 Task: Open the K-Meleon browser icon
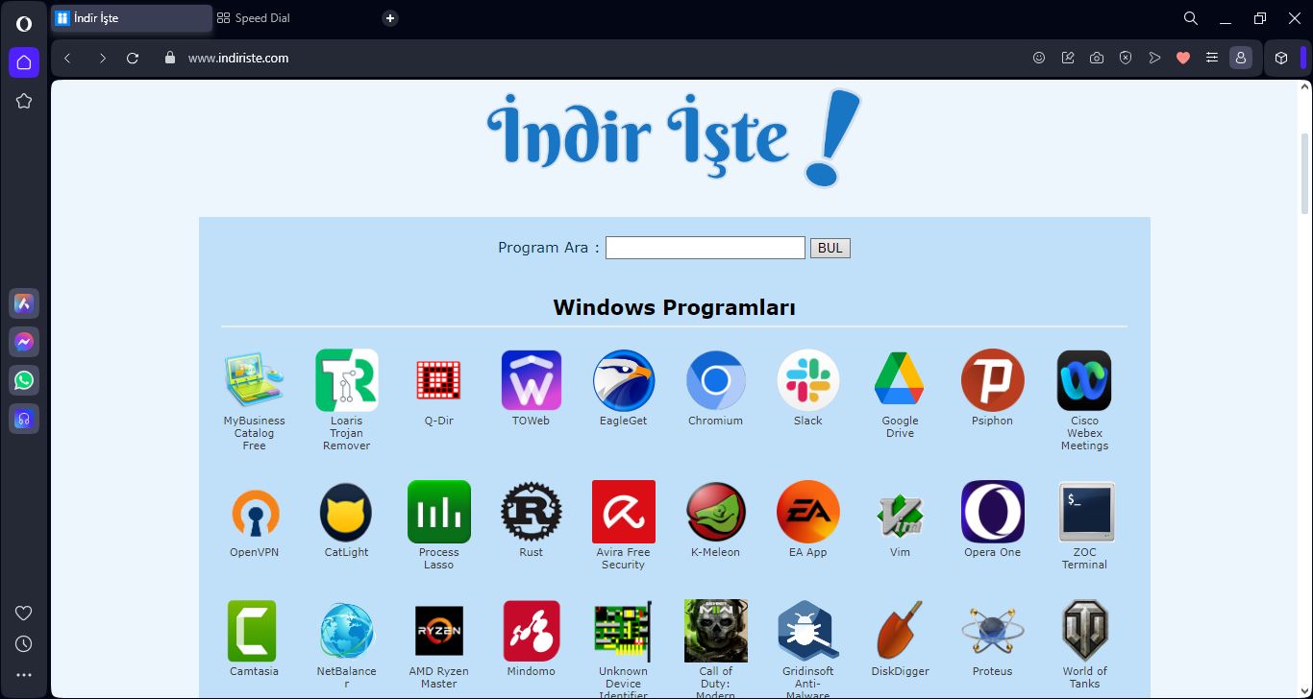pyautogui.click(x=715, y=512)
